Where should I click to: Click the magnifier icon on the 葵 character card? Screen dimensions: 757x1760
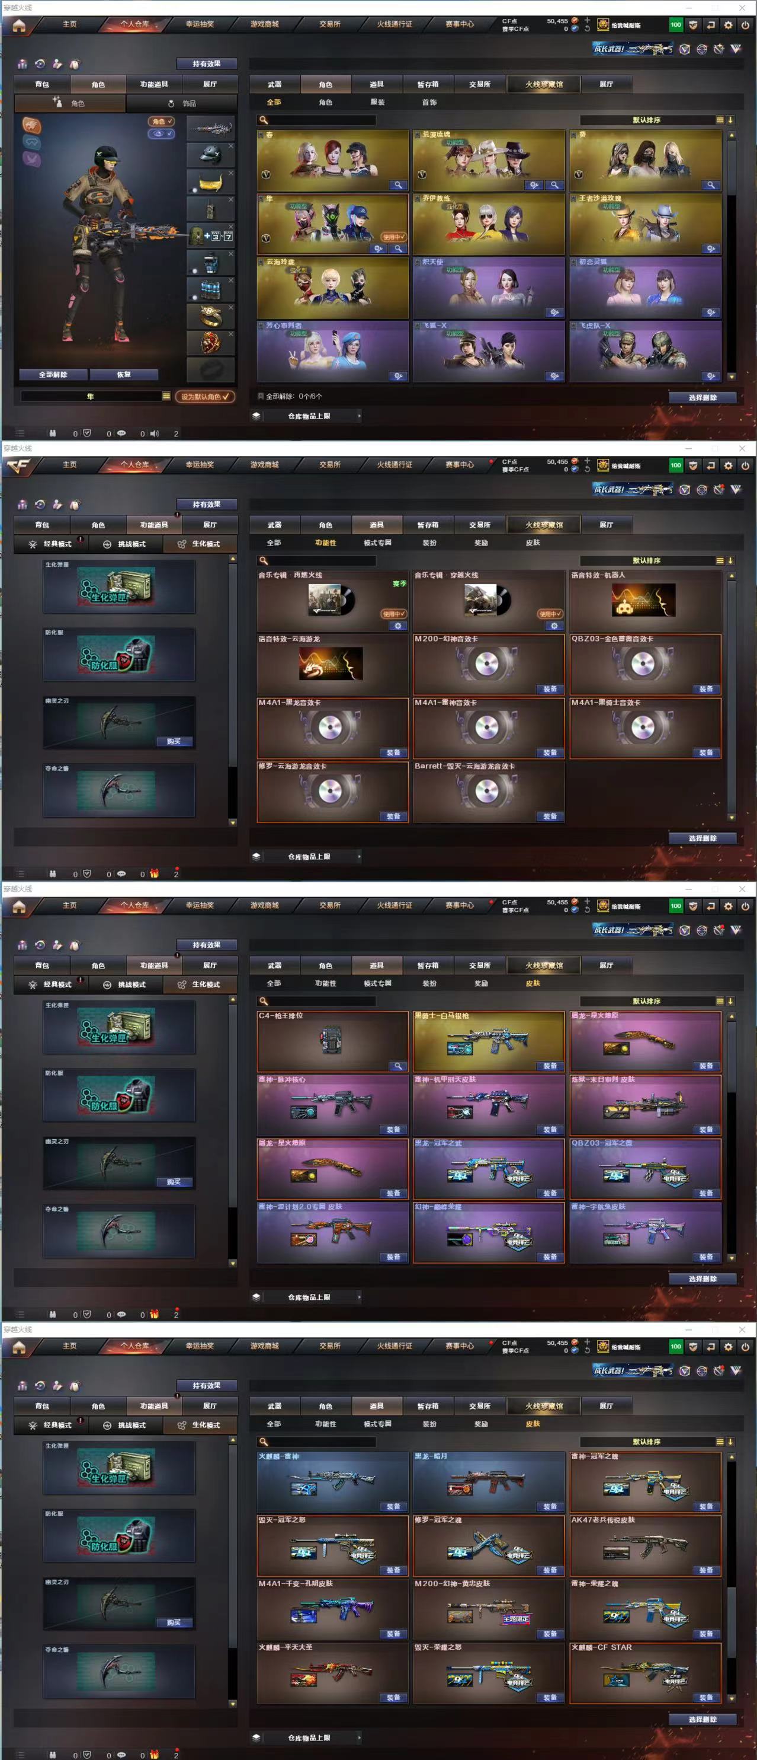pos(711,185)
